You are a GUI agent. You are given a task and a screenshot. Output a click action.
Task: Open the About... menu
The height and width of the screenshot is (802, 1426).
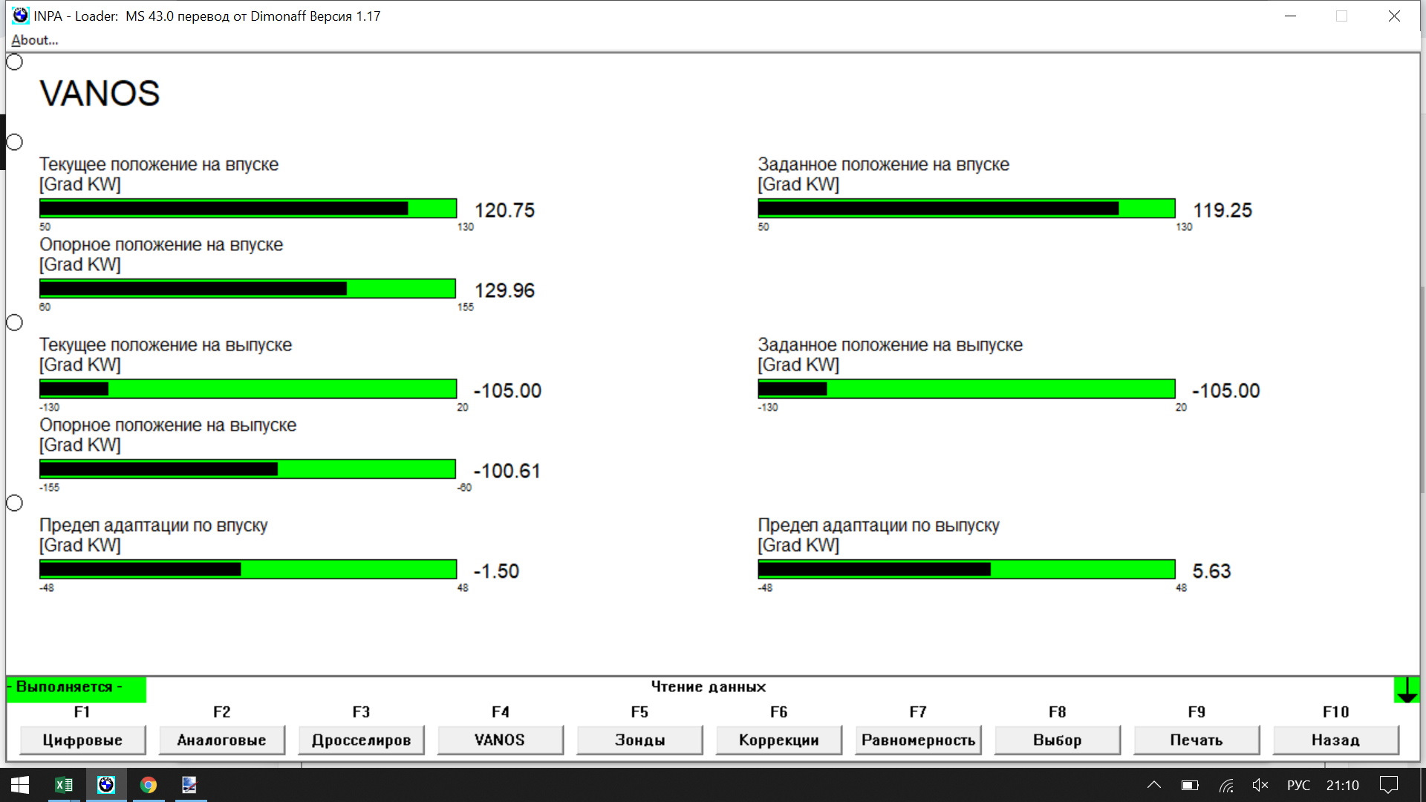pyautogui.click(x=35, y=40)
